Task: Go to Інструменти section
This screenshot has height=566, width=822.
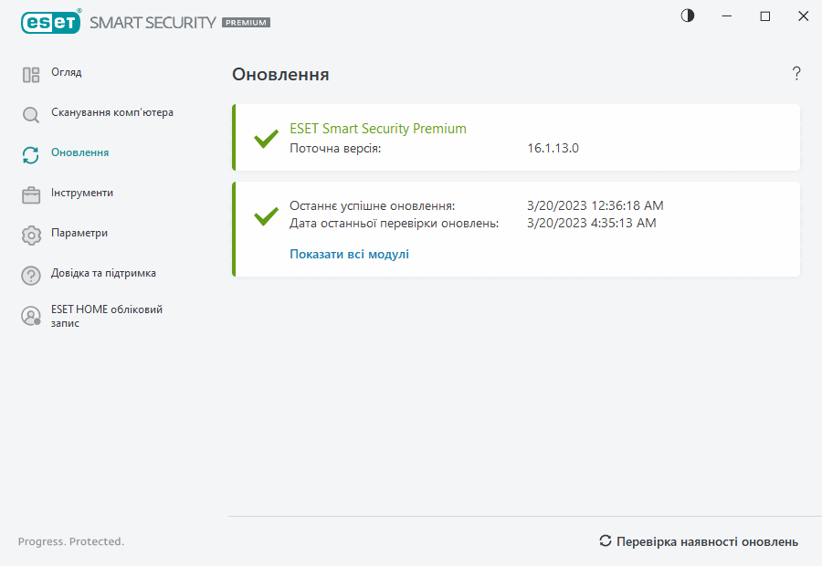Action: click(82, 193)
